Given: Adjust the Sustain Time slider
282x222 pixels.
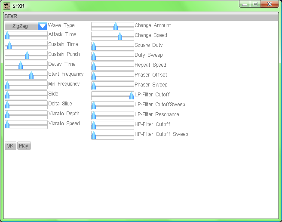Looking at the screenshot, I should pyautogui.click(x=26, y=45).
